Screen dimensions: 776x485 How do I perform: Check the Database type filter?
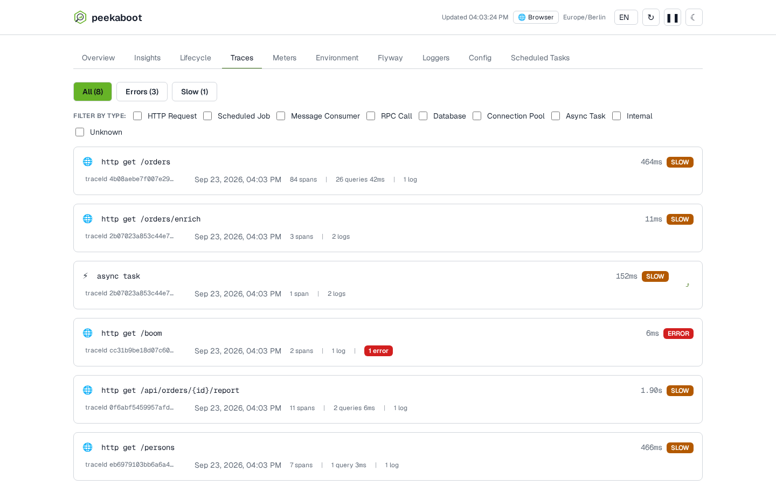click(x=423, y=116)
